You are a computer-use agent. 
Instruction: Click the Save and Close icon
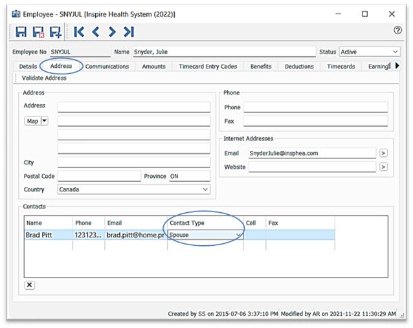pyautogui.click(x=38, y=32)
